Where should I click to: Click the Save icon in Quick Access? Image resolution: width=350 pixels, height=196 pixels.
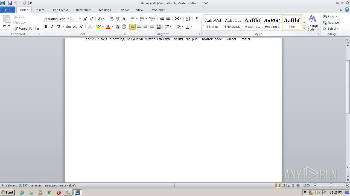[x=10, y=3]
